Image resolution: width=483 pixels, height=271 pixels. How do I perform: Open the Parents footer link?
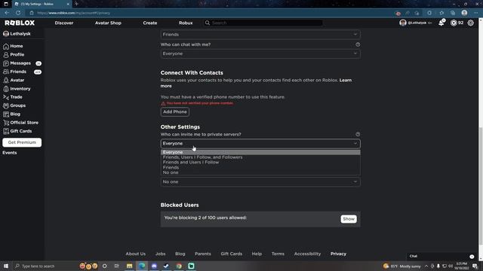point(203,254)
